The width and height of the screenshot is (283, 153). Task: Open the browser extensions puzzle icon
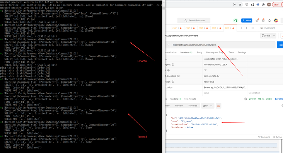tap(263, 5)
